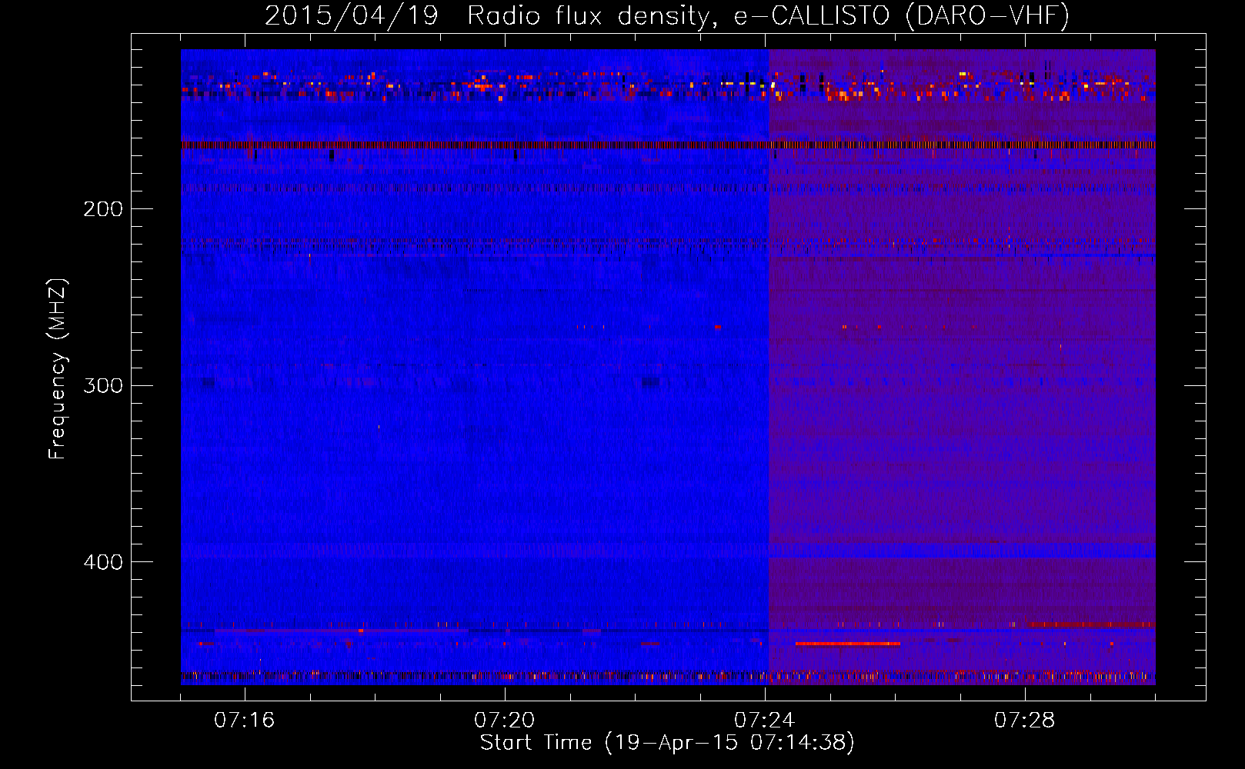Select the 07:16 time tick label
This screenshot has width=1245, height=769.
tap(245, 721)
